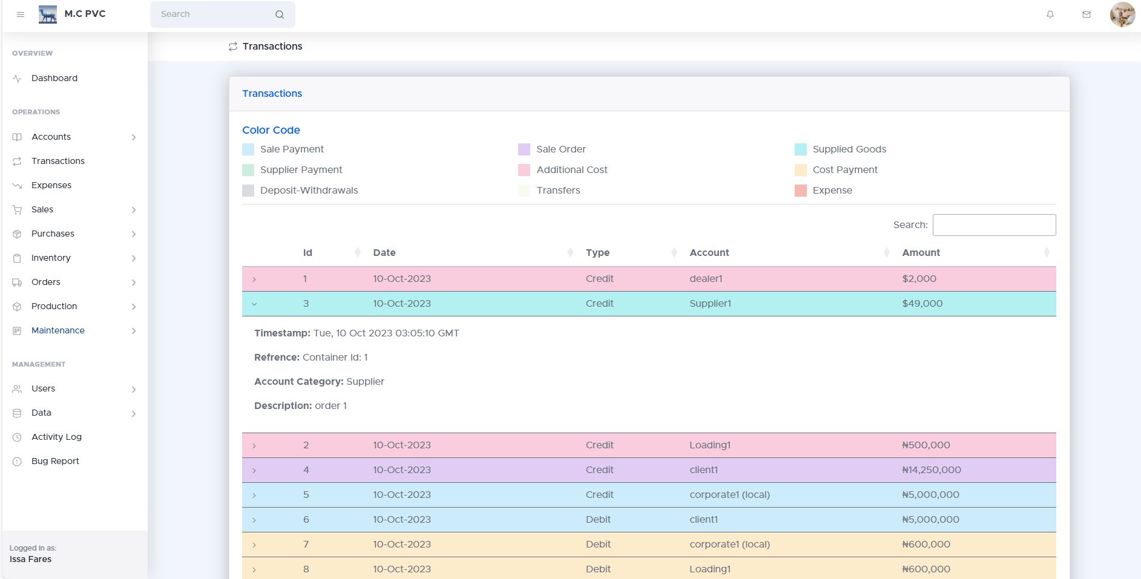Open the Bug Report menu item
This screenshot has width=1141, height=579.
55,461
